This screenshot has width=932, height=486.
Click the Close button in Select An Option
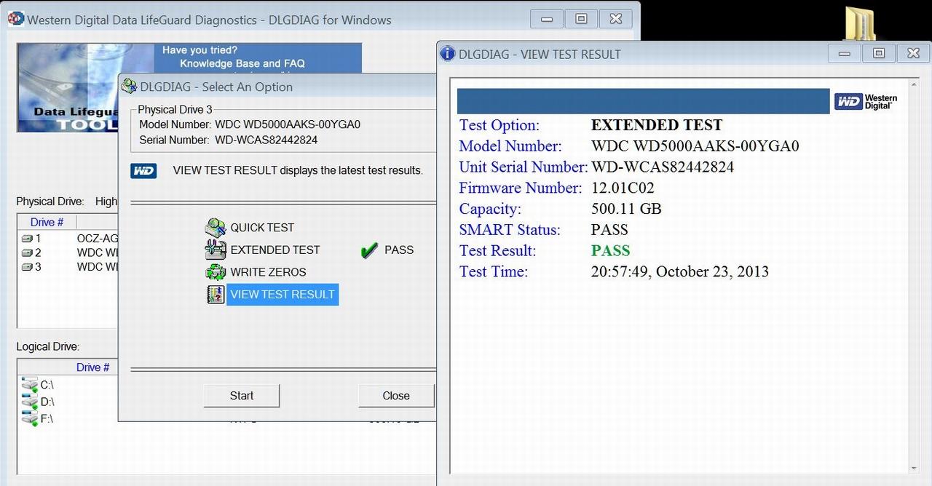[396, 396]
